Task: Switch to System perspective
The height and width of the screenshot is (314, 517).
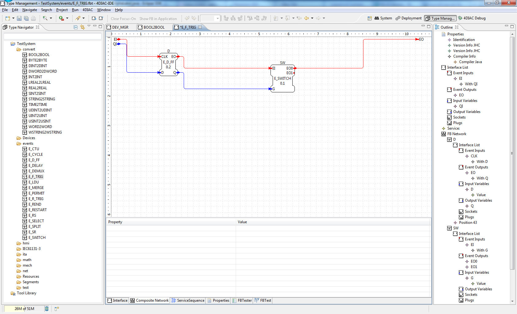Action: pyautogui.click(x=383, y=18)
